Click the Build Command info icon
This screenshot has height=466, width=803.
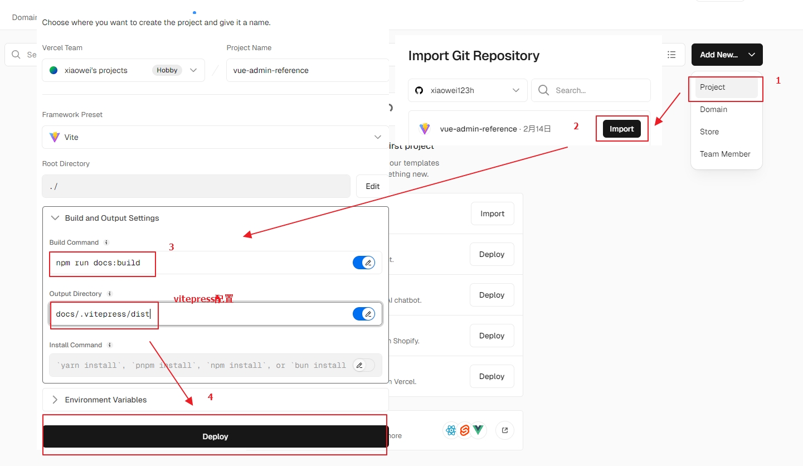(x=106, y=242)
